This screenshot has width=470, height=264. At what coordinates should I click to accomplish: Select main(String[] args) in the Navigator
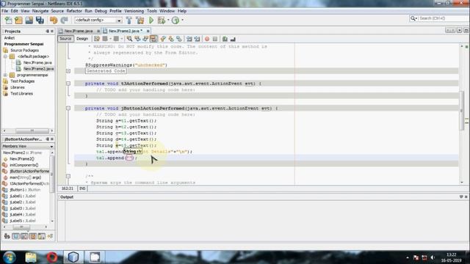tap(25, 177)
